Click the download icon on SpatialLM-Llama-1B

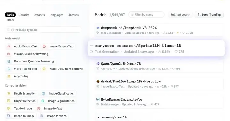click(160, 52)
